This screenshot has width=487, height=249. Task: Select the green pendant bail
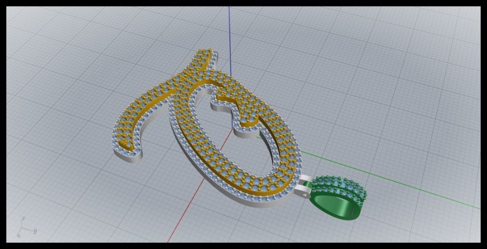click(338, 198)
